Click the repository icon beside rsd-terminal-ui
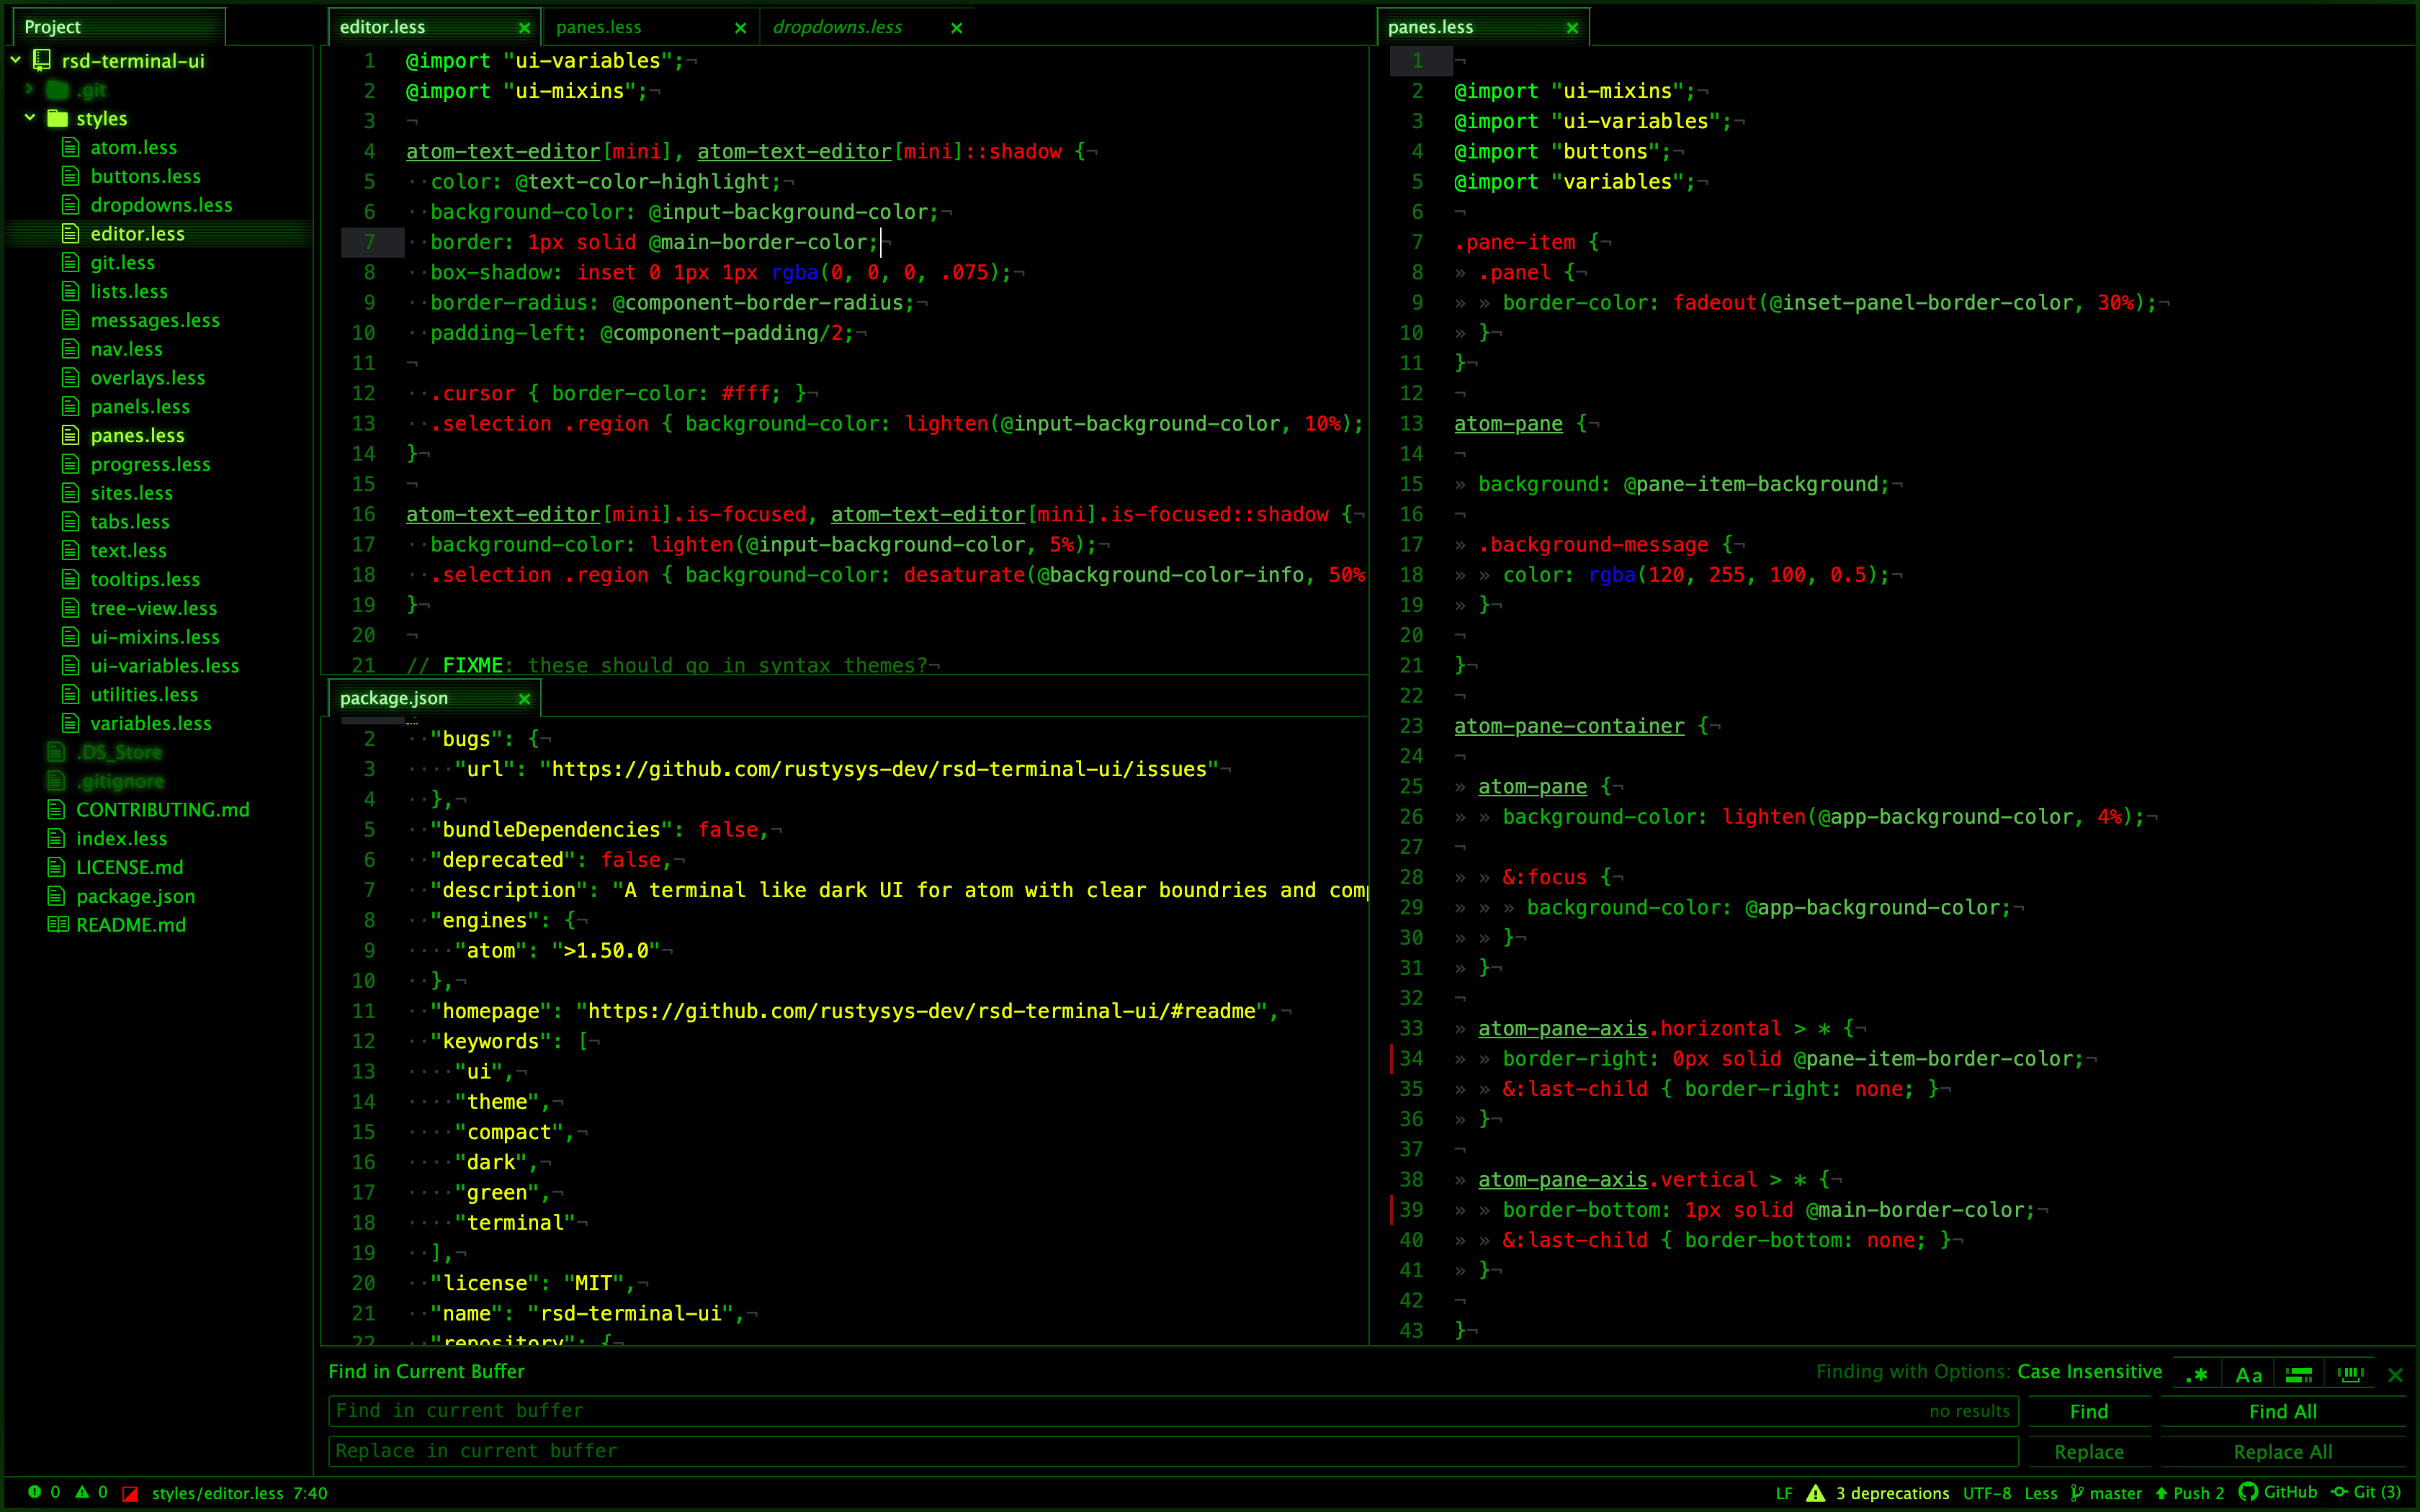The image size is (2420, 1512). pyautogui.click(x=42, y=60)
